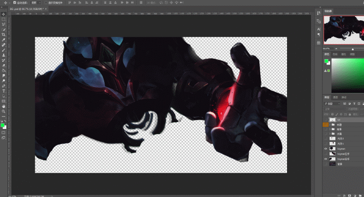Close the BG.psd document tab
This screenshot has height=197, width=364.
coord(46,9)
